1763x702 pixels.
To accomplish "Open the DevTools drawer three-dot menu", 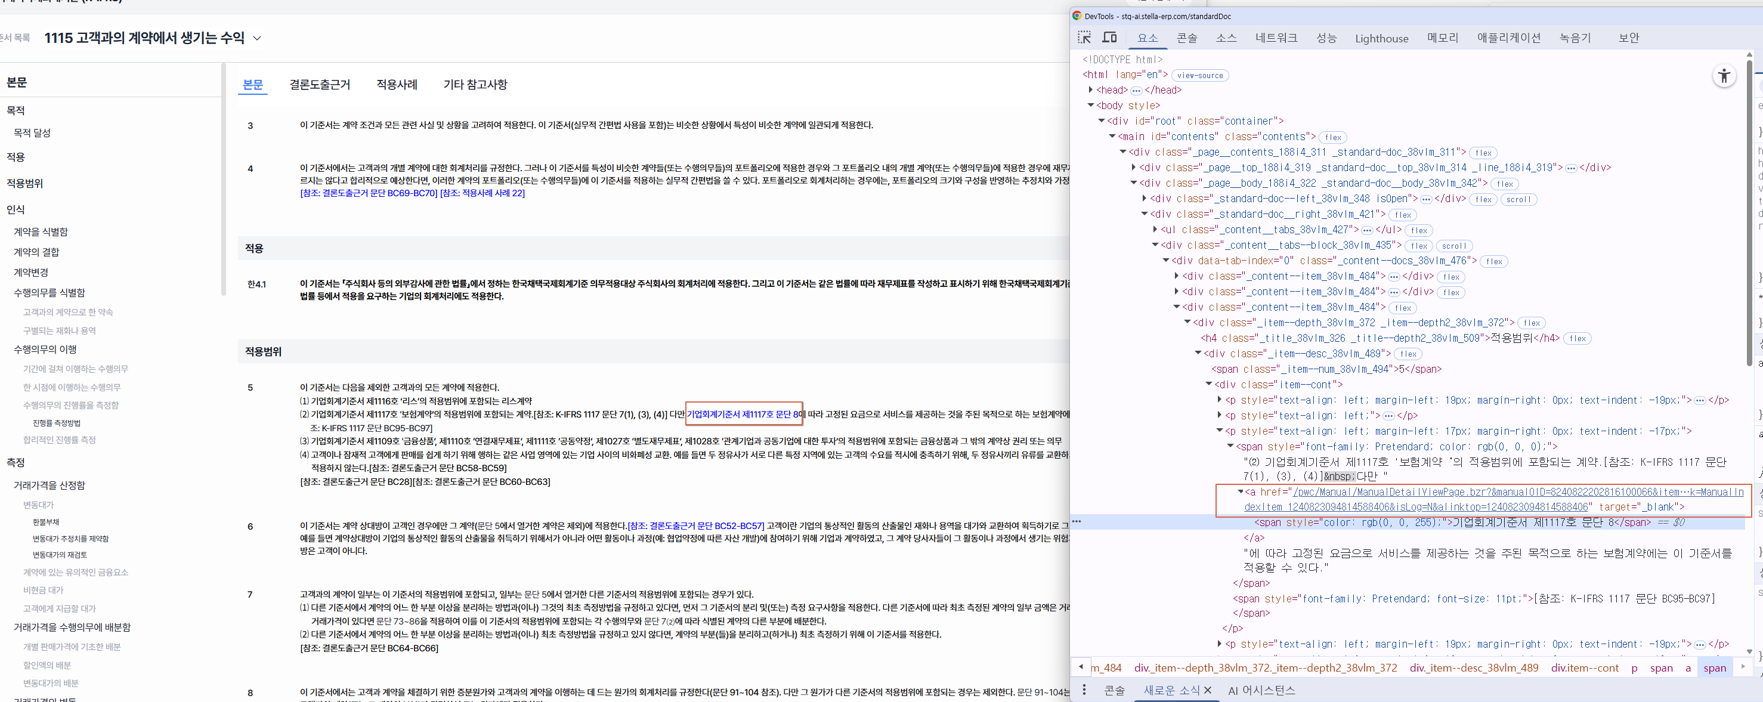I will (x=1084, y=689).
